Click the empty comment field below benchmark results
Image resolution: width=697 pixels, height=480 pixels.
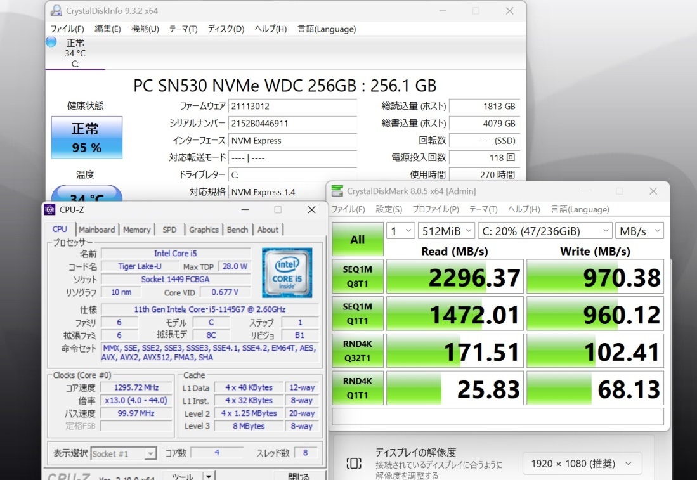(498, 417)
